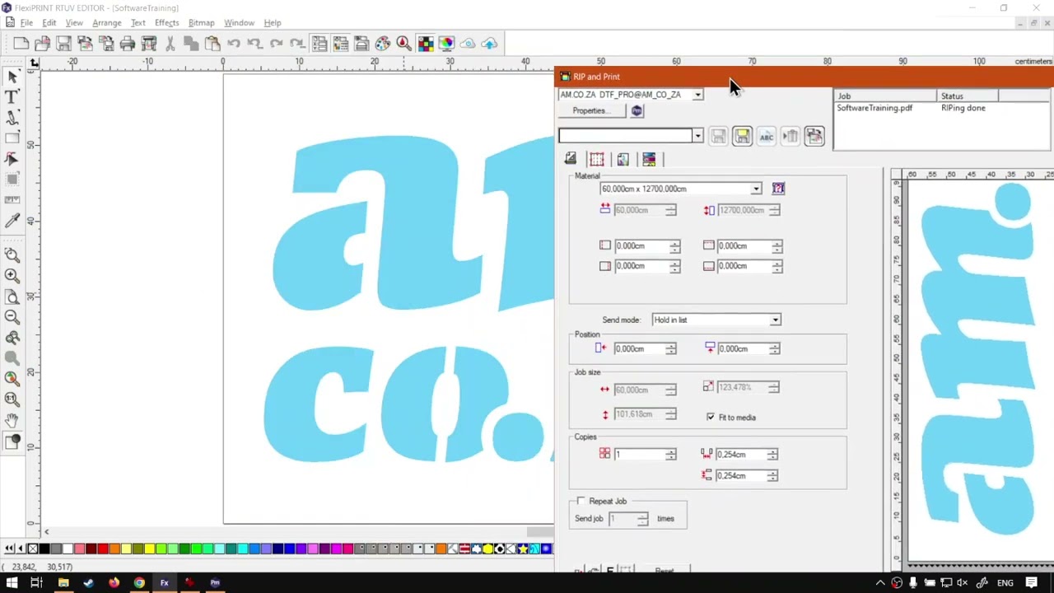This screenshot has width=1054, height=593.
Task: Open the Windows Start menu
Action: click(x=12, y=583)
